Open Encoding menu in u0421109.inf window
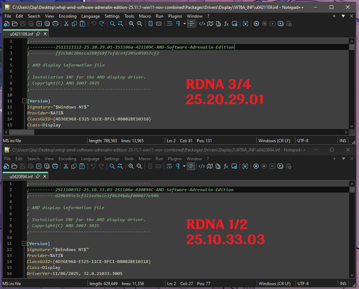Image resolution: width=359 pixels, height=289 pixels. coord(68,16)
